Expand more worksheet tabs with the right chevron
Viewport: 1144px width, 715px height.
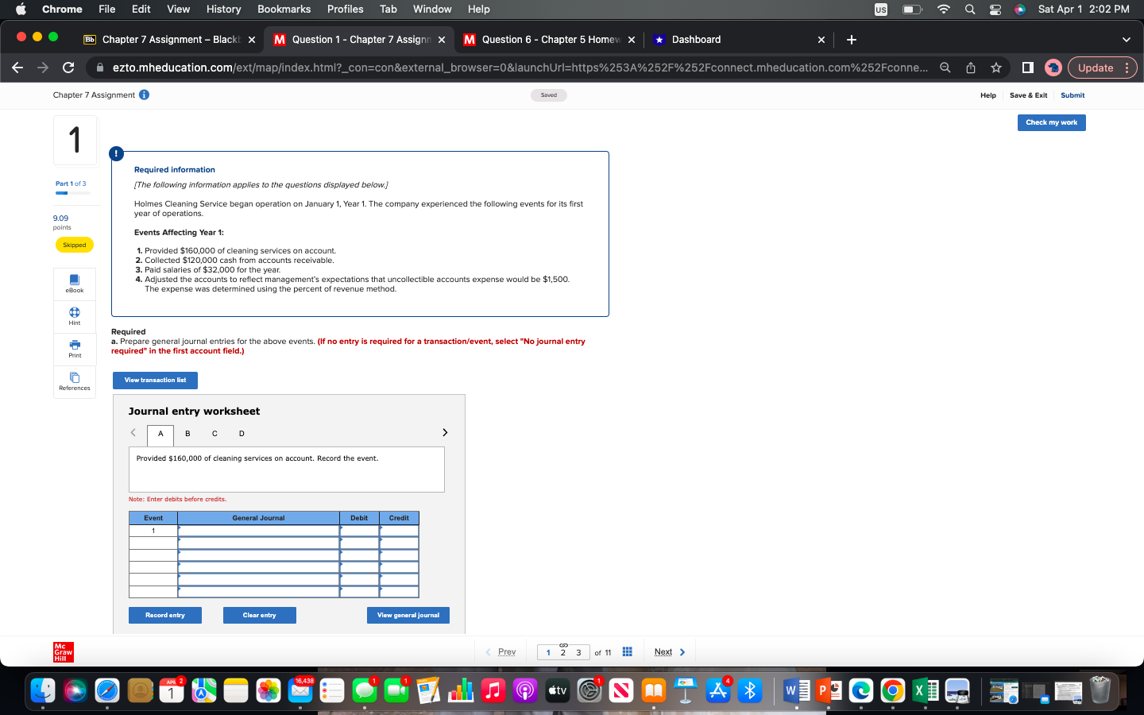(445, 432)
